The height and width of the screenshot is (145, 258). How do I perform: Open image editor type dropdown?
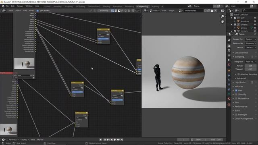tap(146, 10)
